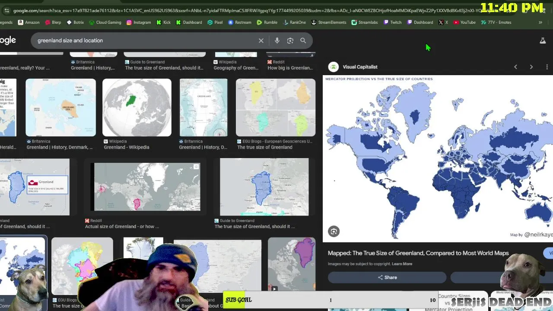Open the Rumble bookmark
The image size is (553, 311).
267,22
